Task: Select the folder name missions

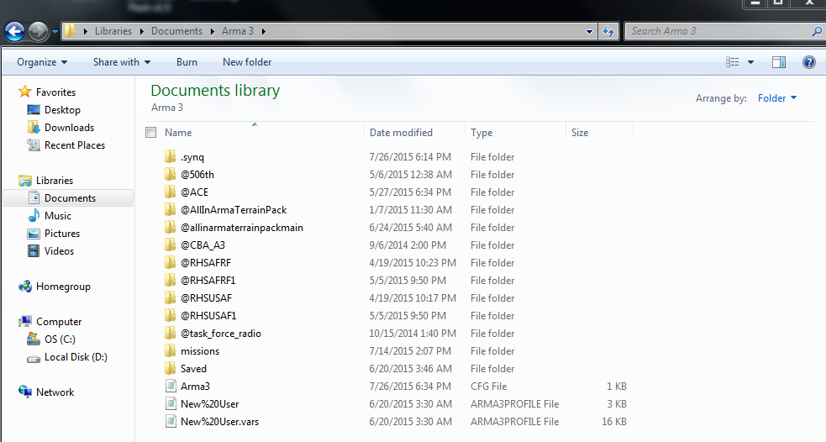Action: 200,351
